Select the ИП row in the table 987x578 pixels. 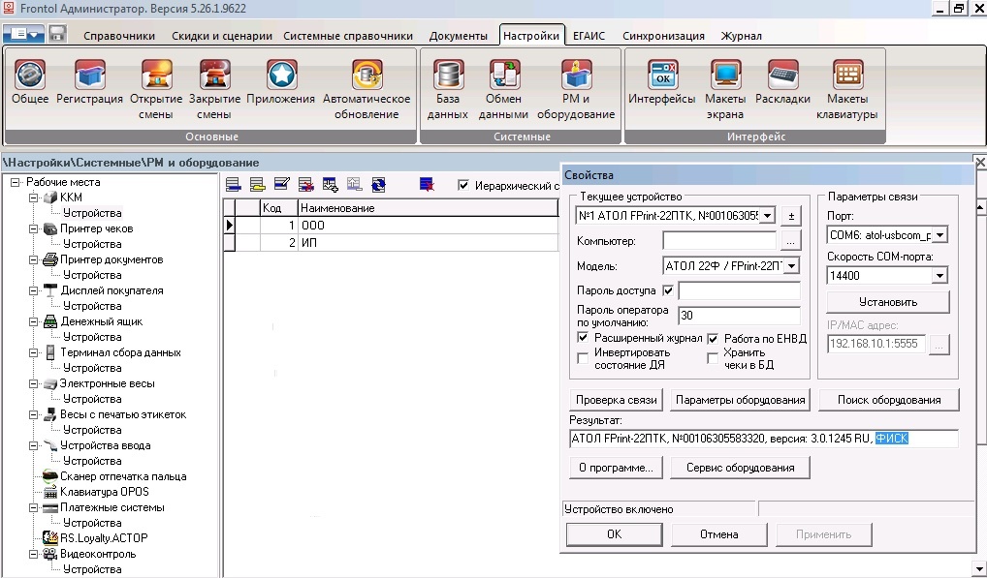pos(391,242)
